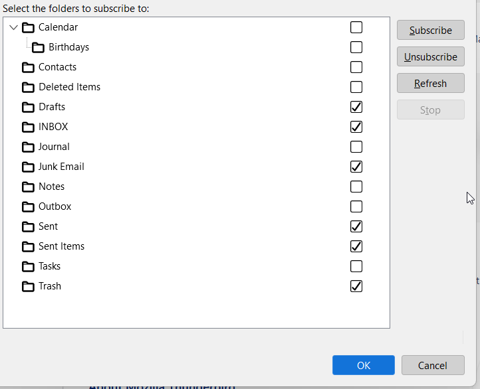The width and height of the screenshot is (480, 389).
Task: Refresh the folder list
Action: coord(430,84)
